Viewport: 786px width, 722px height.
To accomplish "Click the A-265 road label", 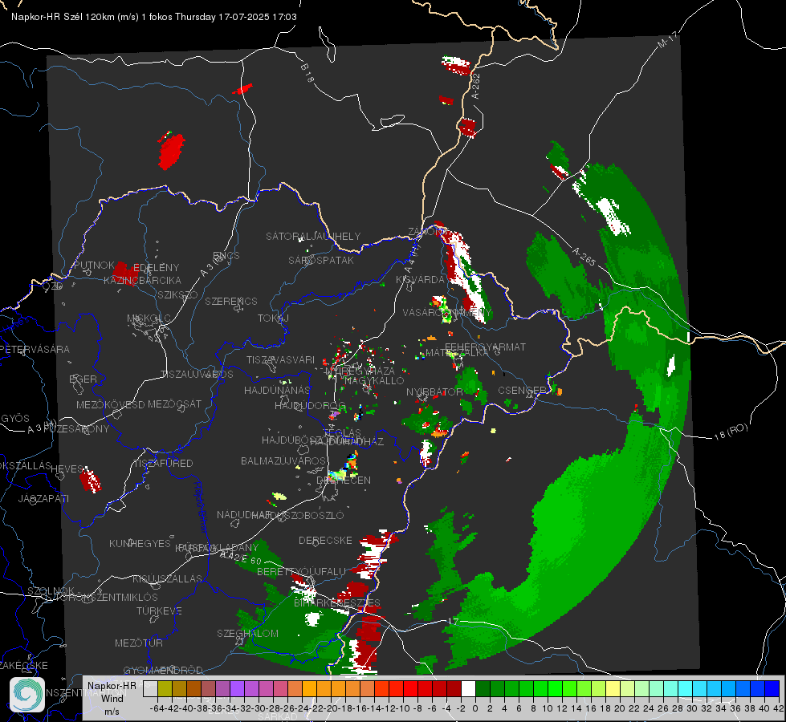I will 584,257.
